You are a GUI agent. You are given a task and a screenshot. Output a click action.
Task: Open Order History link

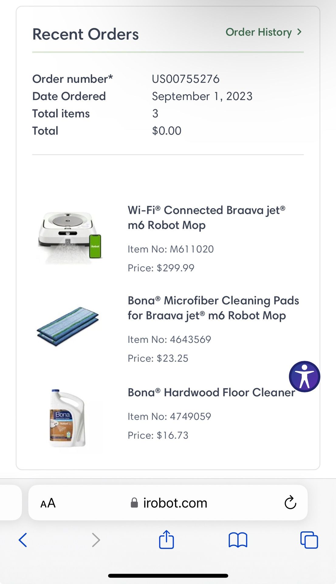point(259,32)
